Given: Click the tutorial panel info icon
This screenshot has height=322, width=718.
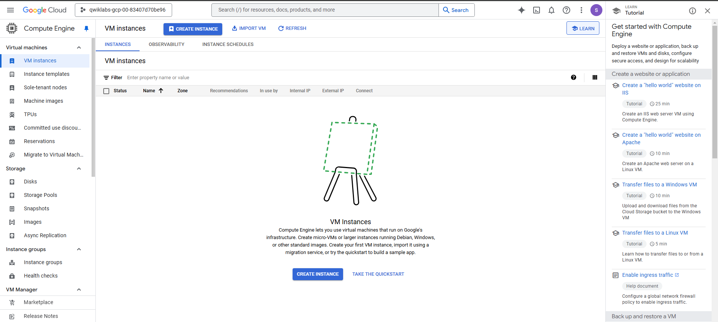Looking at the screenshot, I should [693, 11].
